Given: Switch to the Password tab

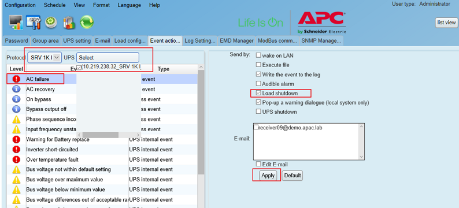Looking at the screenshot, I should [17, 41].
